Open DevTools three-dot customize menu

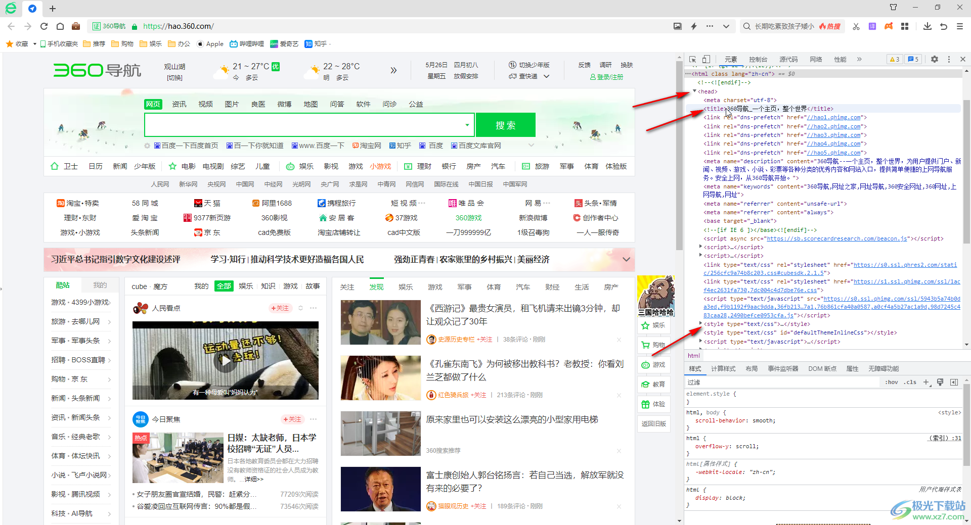949,59
